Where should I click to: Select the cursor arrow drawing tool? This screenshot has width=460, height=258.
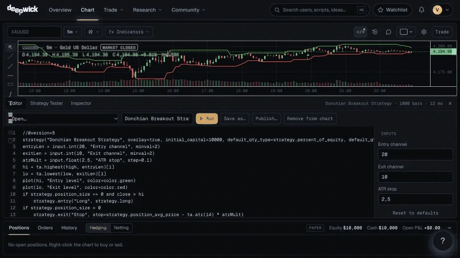coord(10,47)
